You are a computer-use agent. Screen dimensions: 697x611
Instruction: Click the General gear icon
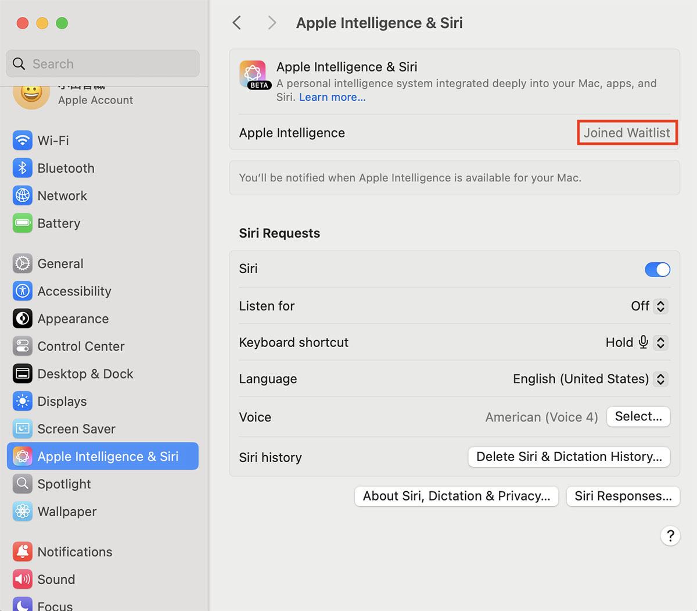pos(23,264)
